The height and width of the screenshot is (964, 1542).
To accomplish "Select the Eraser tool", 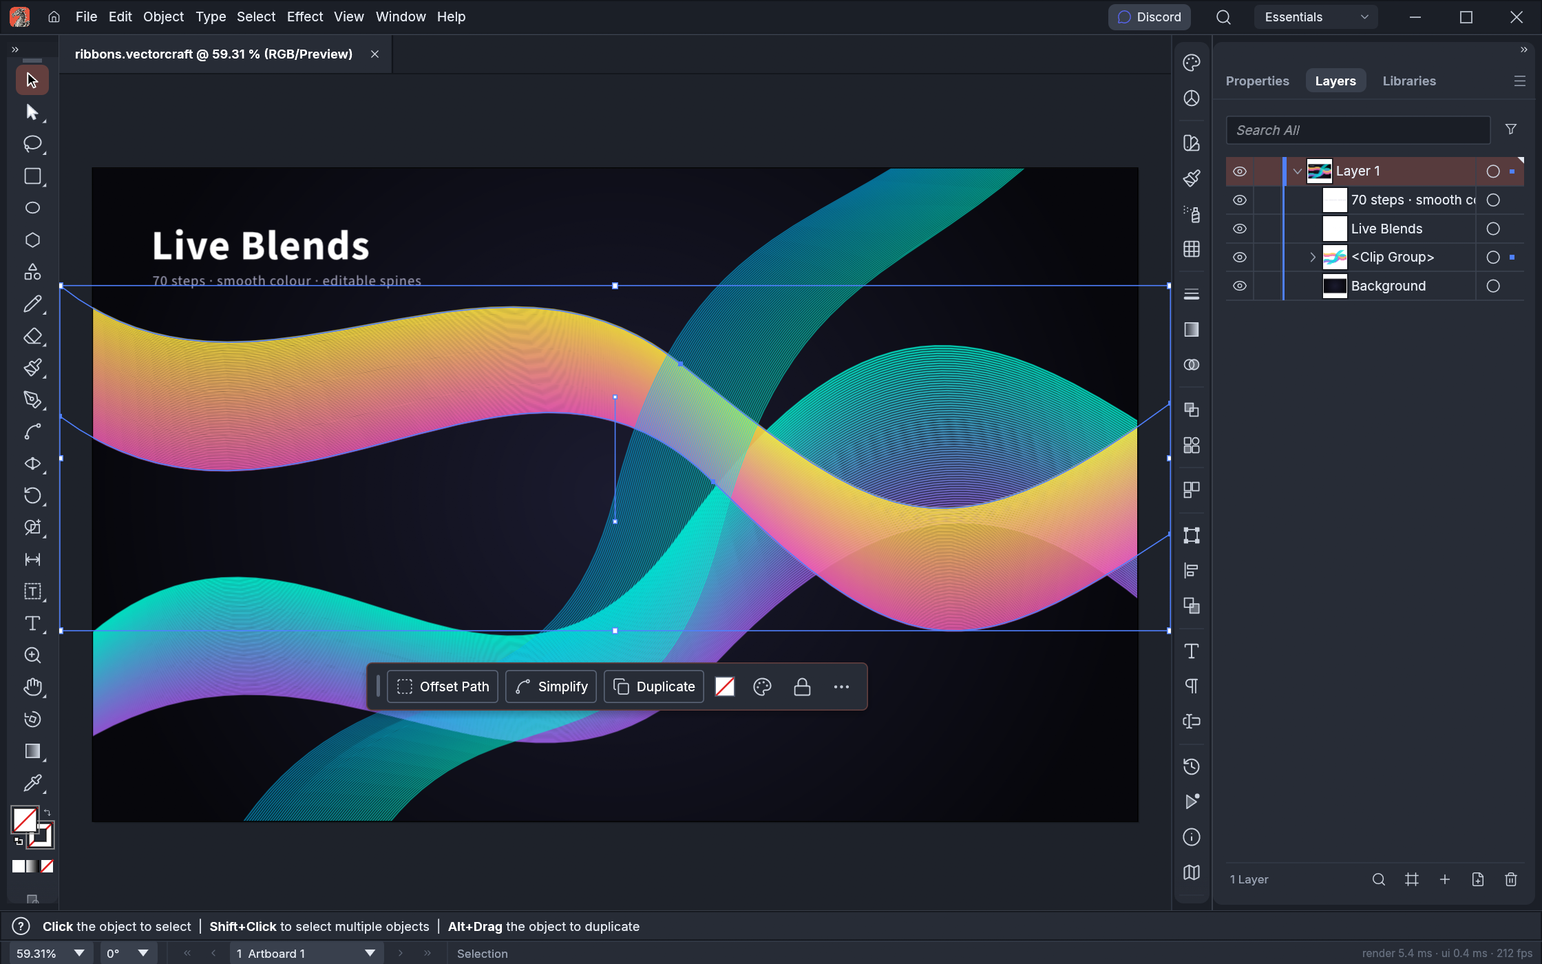I will (32, 336).
